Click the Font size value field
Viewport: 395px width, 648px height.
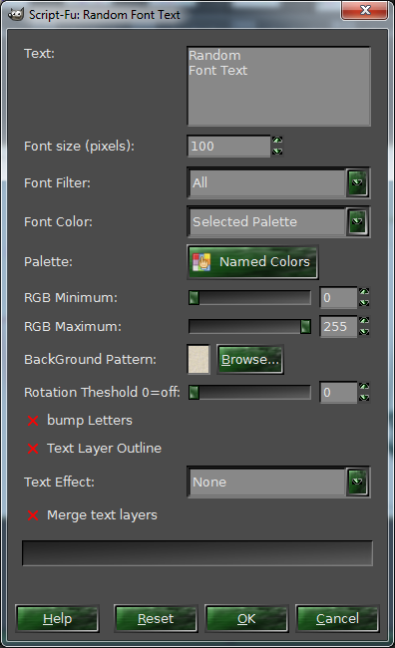coord(228,146)
